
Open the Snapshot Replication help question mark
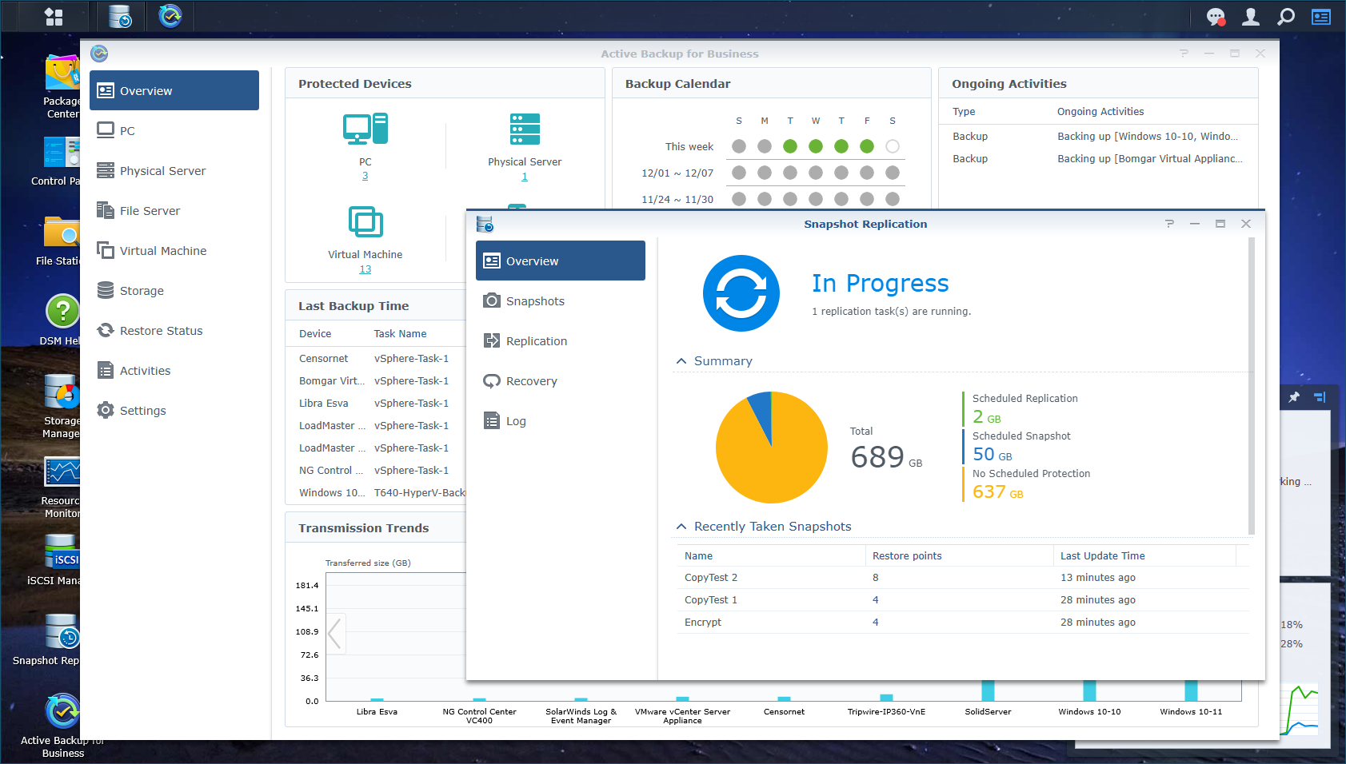click(1169, 224)
